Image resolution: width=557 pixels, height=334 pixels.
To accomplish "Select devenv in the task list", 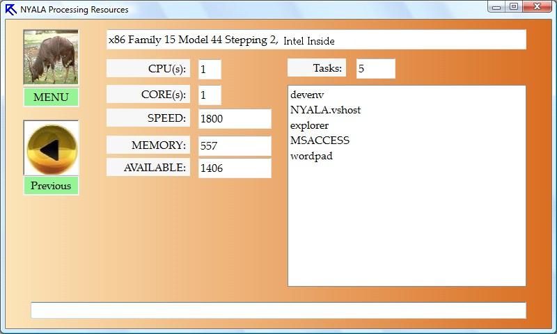I will pos(307,95).
